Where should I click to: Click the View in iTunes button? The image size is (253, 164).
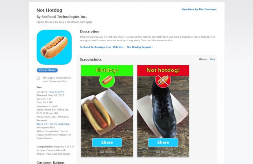[x=47, y=70]
